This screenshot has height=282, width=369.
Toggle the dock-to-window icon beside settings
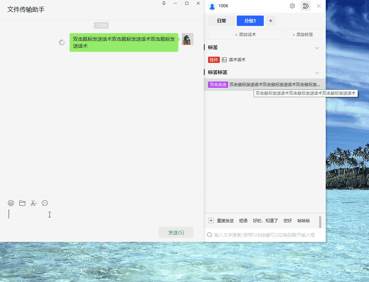pos(305,6)
